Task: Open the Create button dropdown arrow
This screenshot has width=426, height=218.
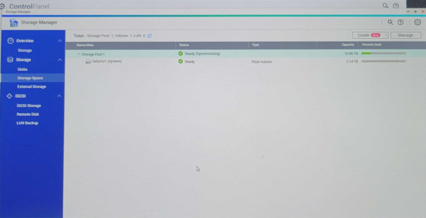Action: coord(386,35)
